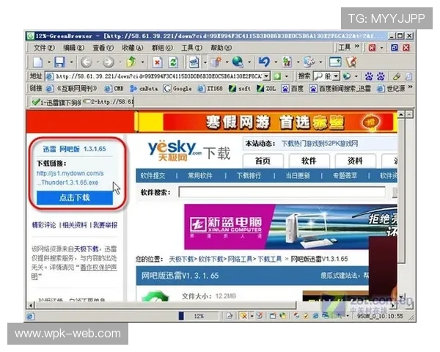Click inside the 软件搜索 input field
This screenshot has height=352, width=440.
coord(282,192)
